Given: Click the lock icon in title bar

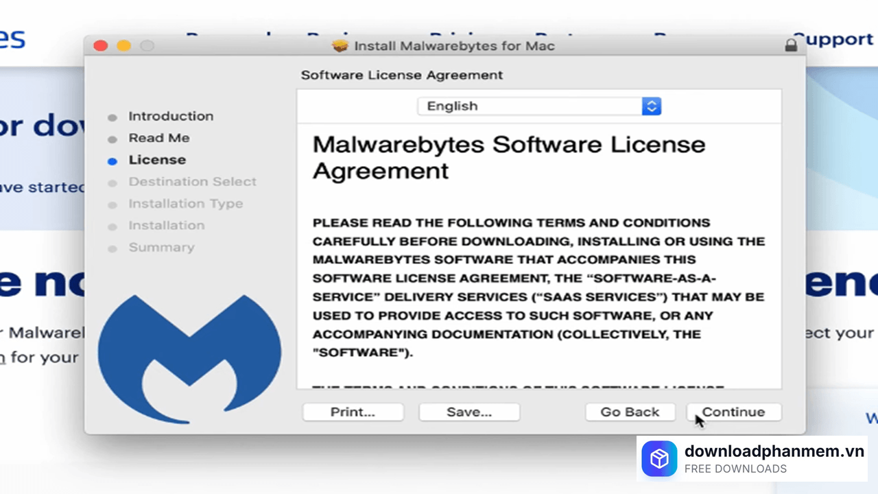Looking at the screenshot, I should point(791,45).
